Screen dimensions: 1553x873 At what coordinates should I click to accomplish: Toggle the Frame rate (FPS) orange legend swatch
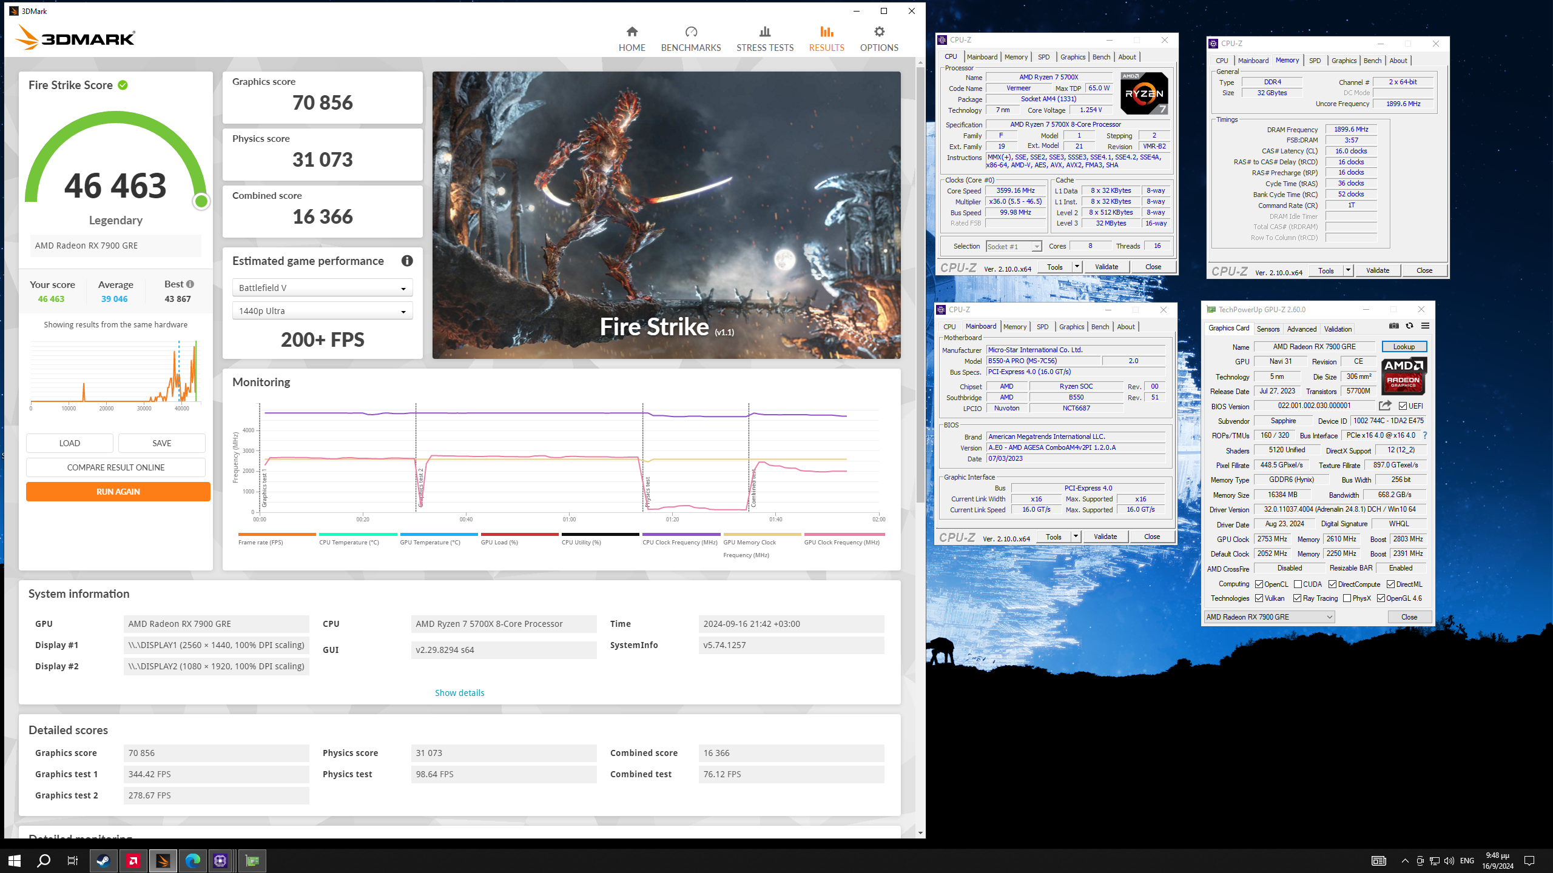click(x=277, y=534)
